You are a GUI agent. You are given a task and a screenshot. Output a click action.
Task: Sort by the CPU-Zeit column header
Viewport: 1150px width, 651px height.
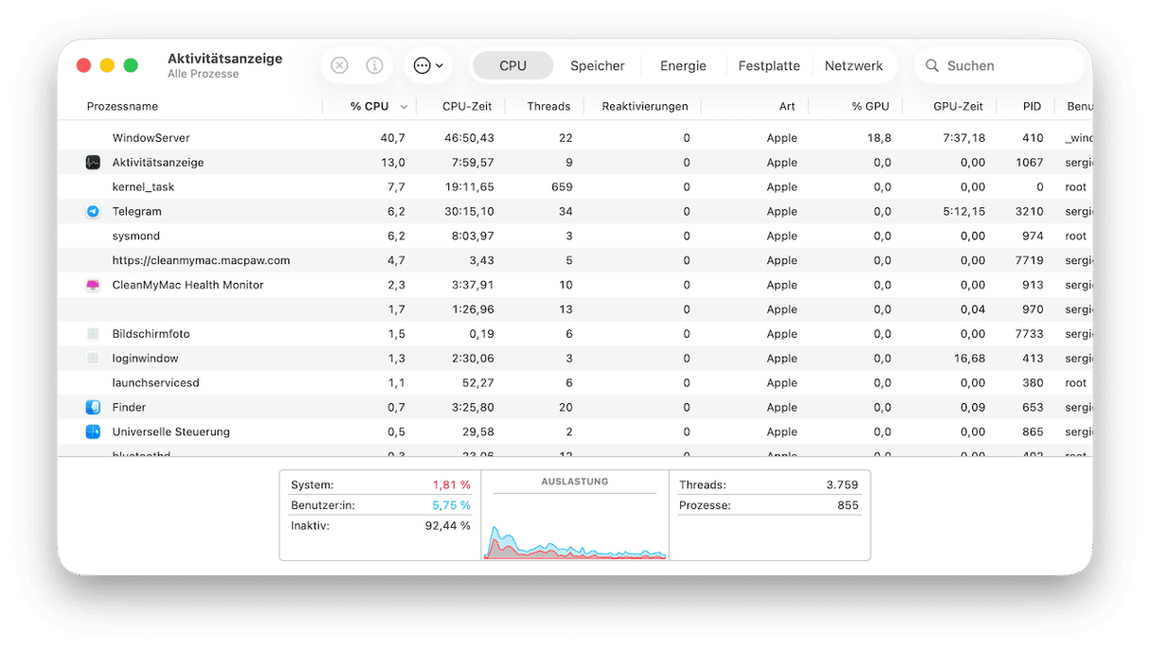pos(467,107)
